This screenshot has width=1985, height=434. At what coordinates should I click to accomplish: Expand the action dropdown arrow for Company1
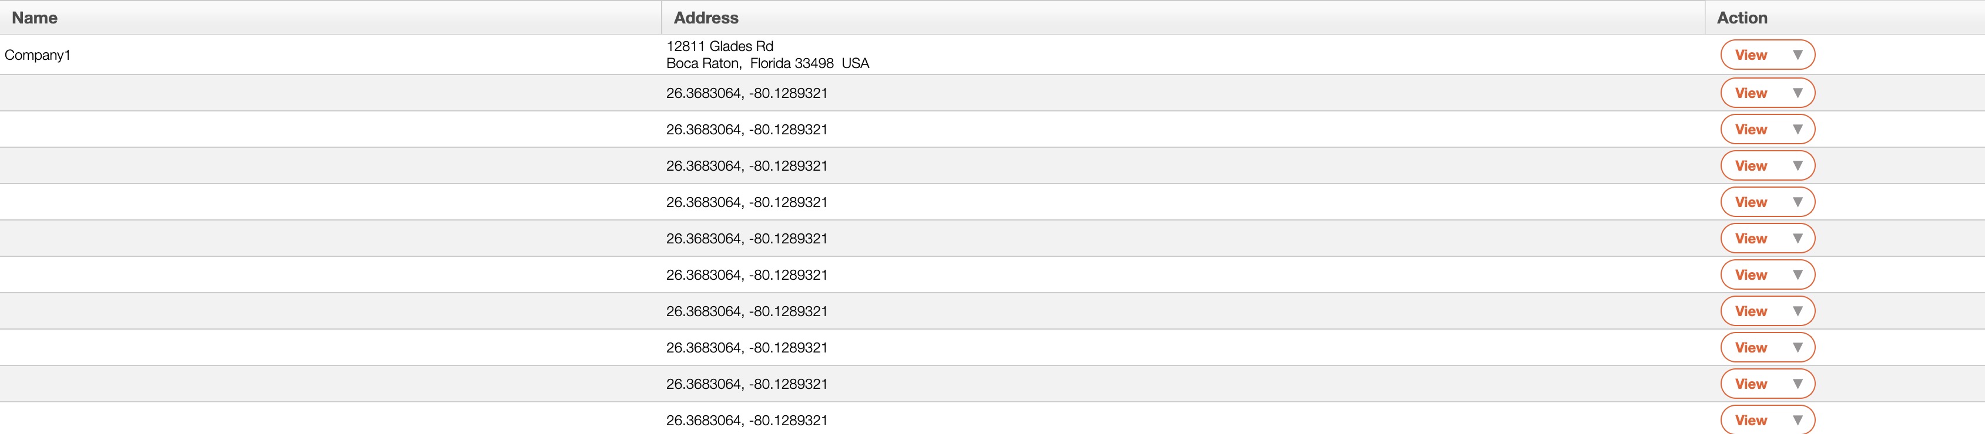coord(1797,55)
